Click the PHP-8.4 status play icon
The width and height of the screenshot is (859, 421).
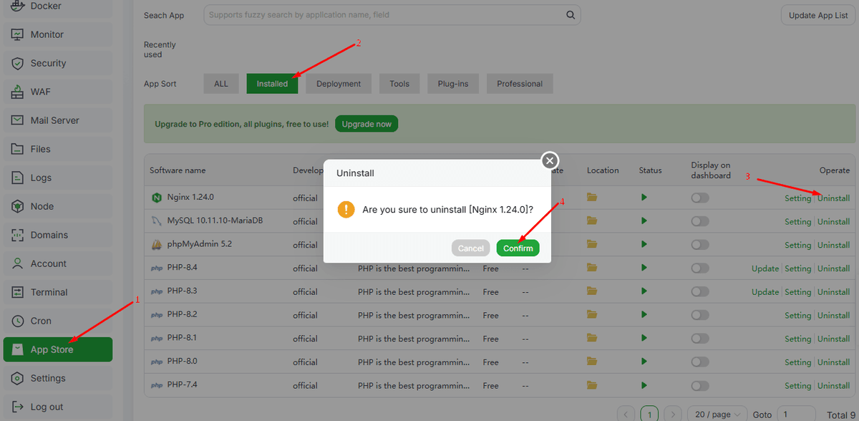(644, 268)
